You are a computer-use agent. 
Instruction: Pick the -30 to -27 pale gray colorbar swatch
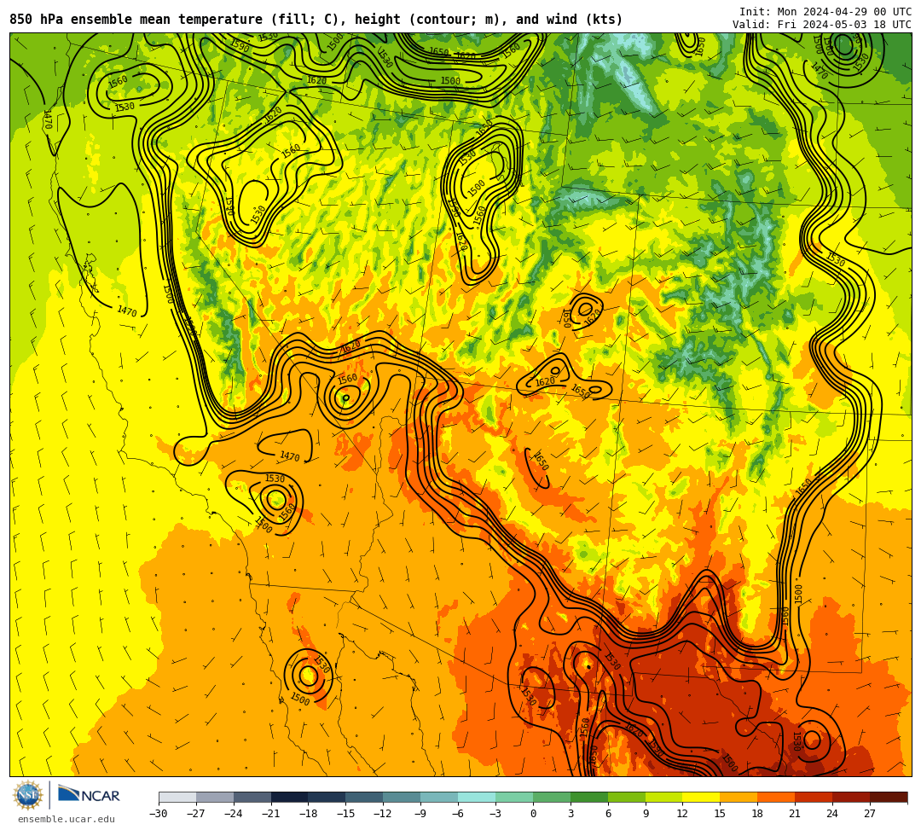coord(177,797)
